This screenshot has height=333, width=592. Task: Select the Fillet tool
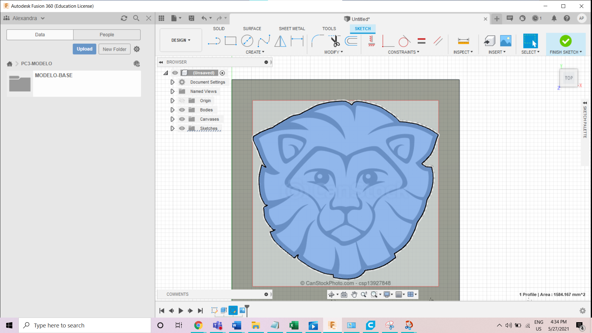[317, 41]
